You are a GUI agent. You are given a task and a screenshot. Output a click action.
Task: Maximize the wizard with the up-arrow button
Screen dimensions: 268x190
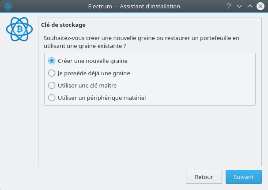click(x=249, y=6)
